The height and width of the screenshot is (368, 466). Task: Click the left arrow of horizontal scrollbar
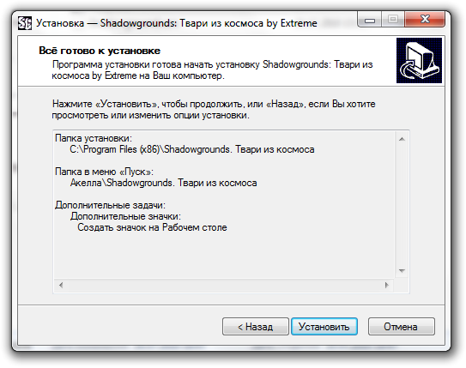61,286
